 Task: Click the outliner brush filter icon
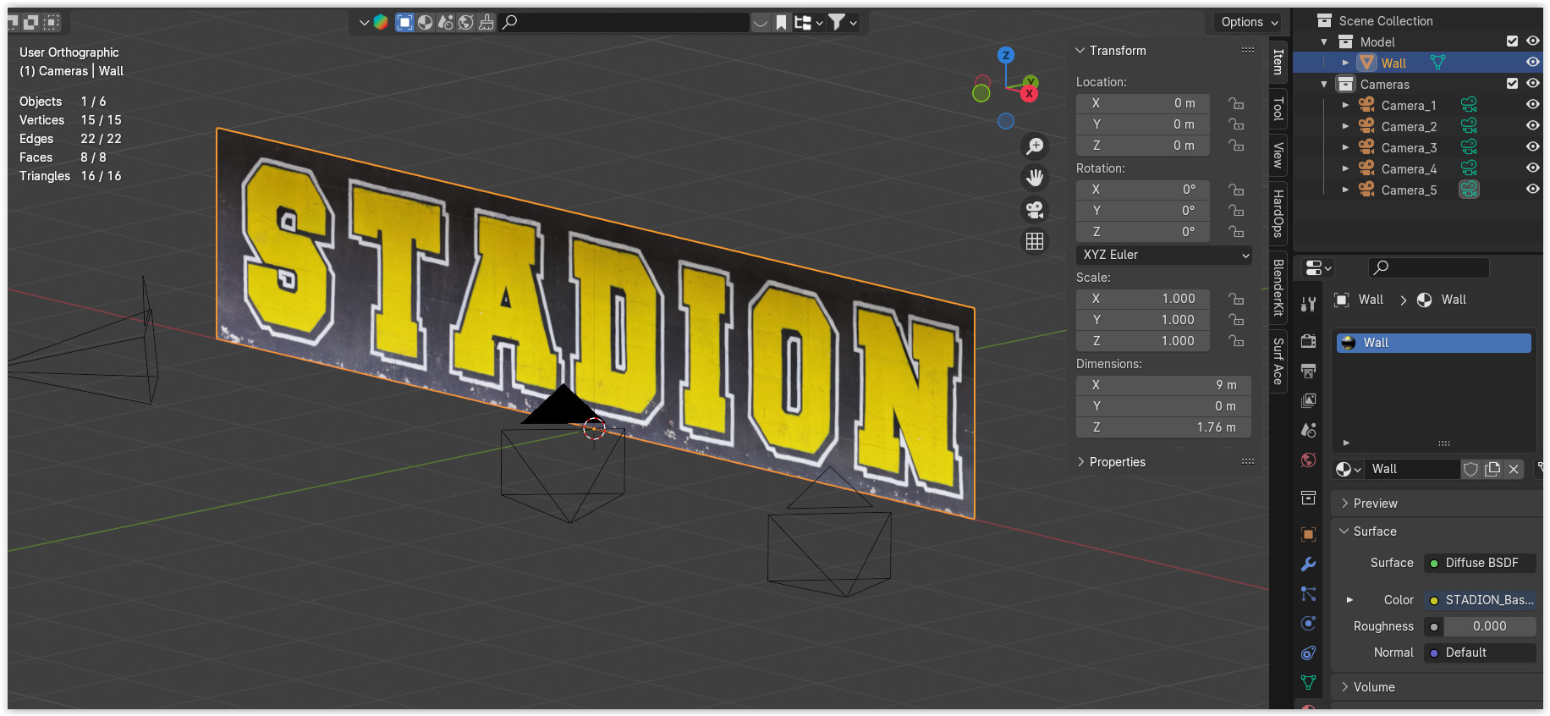tap(486, 22)
